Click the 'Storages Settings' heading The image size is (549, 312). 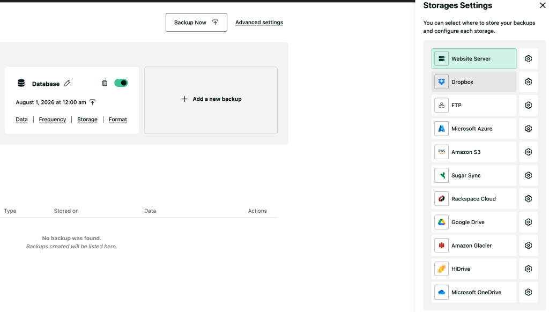click(x=458, y=5)
